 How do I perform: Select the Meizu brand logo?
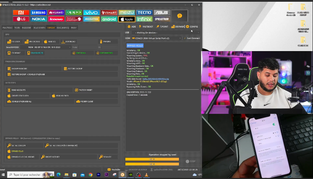click(126, 13)
